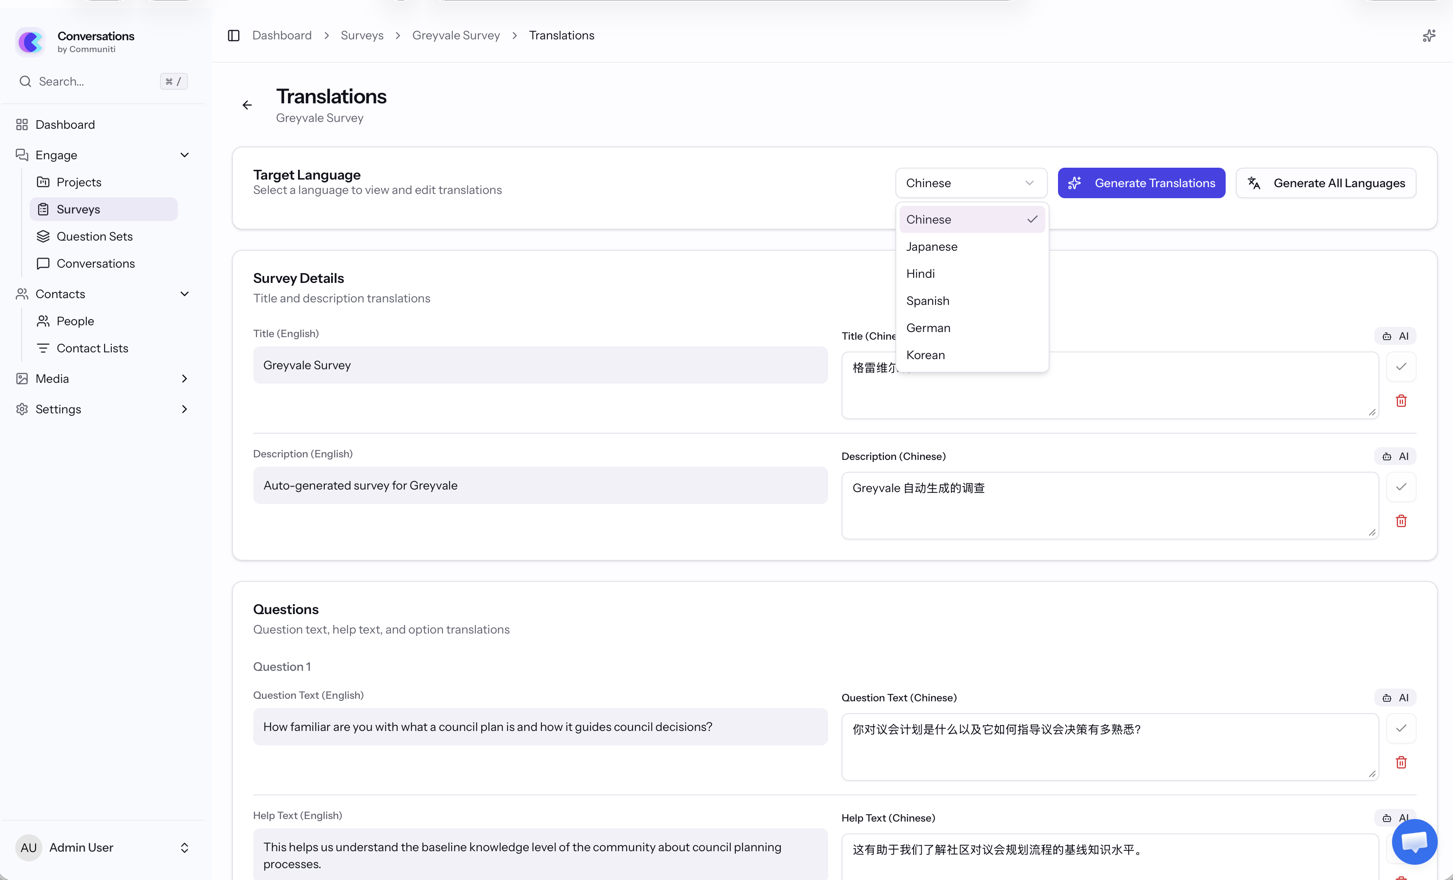Image resolution: width=1453 pixels, height=880 pixels.
Task: Choose Spanish in the language dropdown
Action: (x=928, y=301)
